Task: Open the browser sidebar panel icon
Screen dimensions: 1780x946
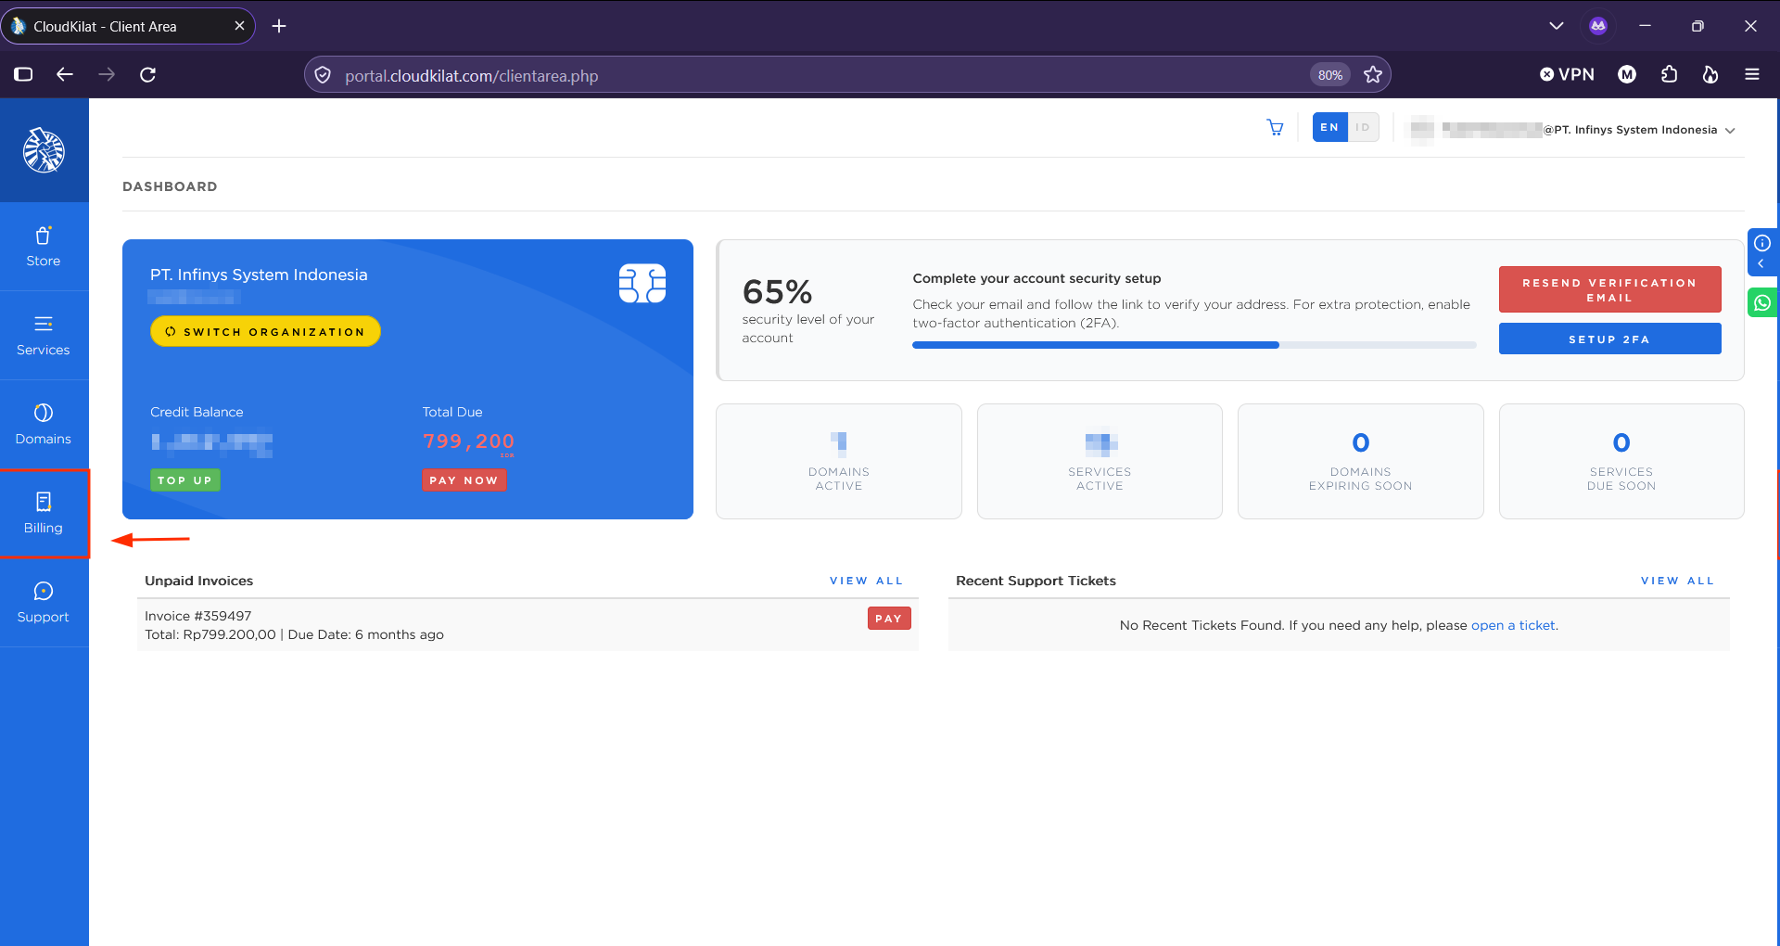Action: (x=23, y=75)
